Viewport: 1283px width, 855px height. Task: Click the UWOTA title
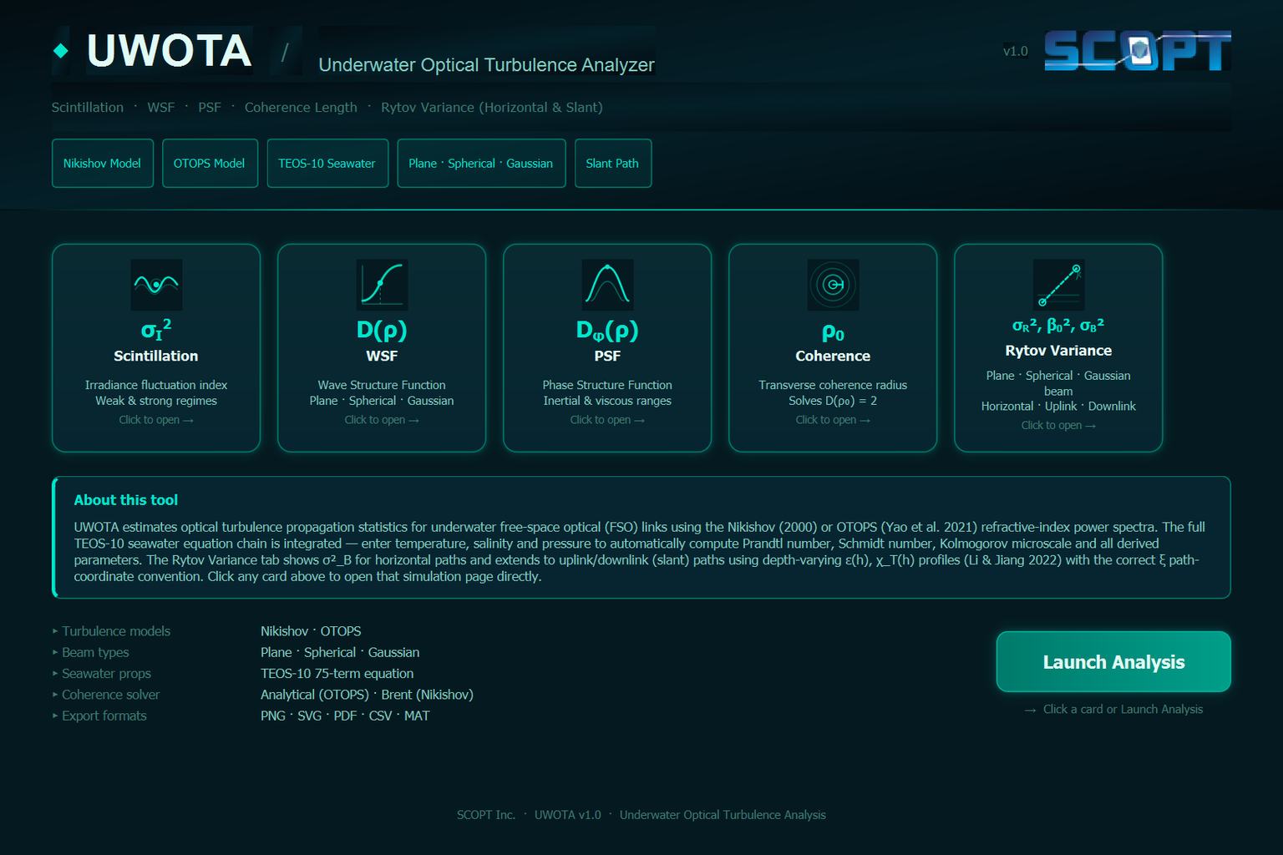170,51
